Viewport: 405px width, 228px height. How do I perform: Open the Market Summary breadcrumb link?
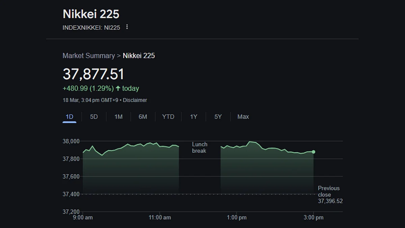[x=89, y=56]
